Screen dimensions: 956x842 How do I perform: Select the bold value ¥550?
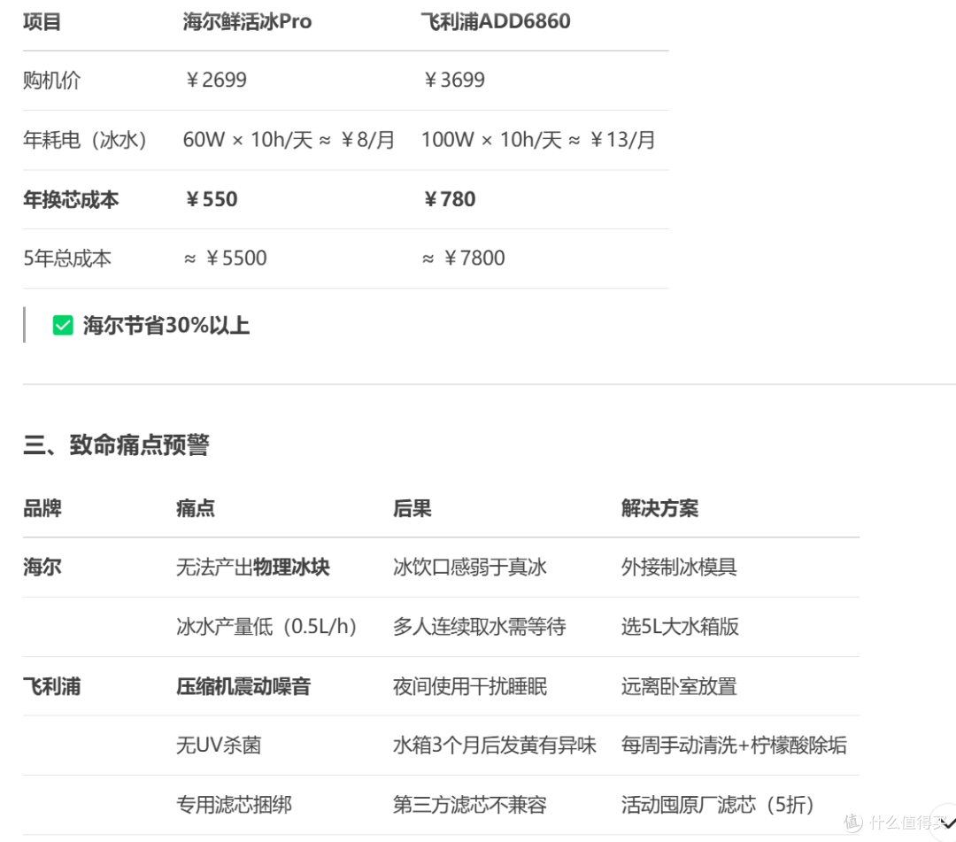click(x=211, y=199)
